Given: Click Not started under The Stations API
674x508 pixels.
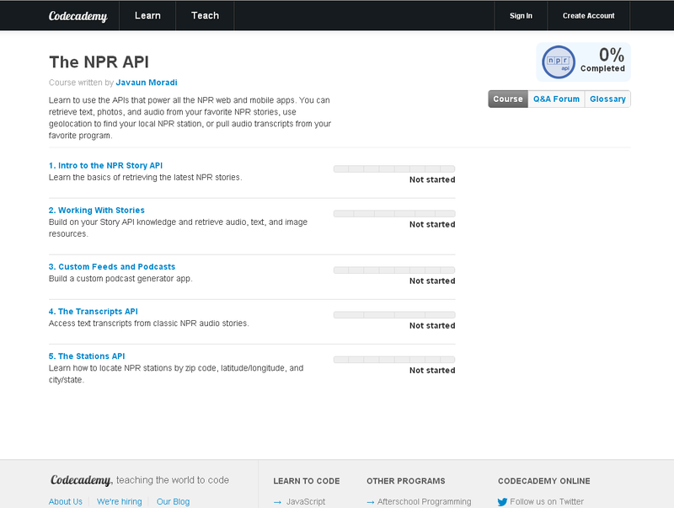Looking at the screenshot, I should (x=432, y=371).
